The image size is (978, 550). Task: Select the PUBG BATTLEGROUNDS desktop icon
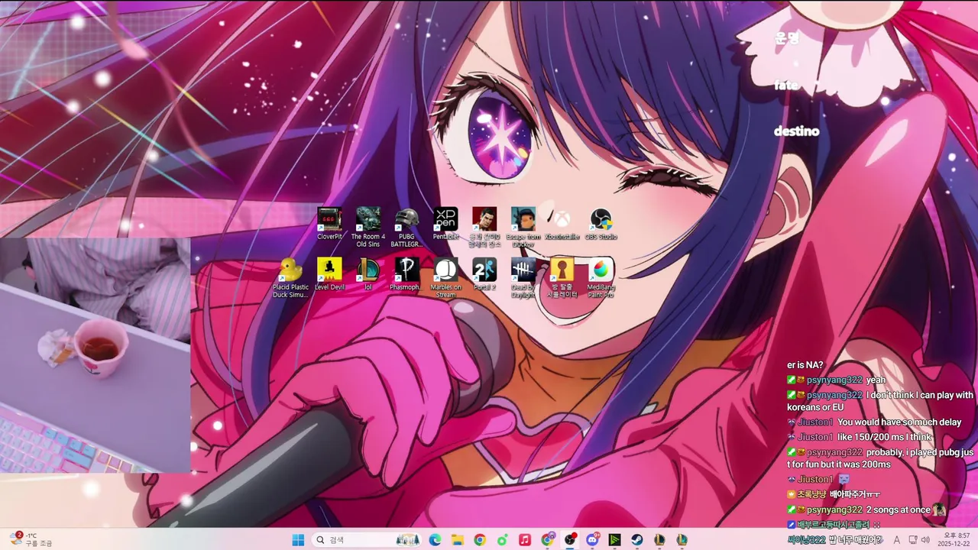(x=406, y=227)
